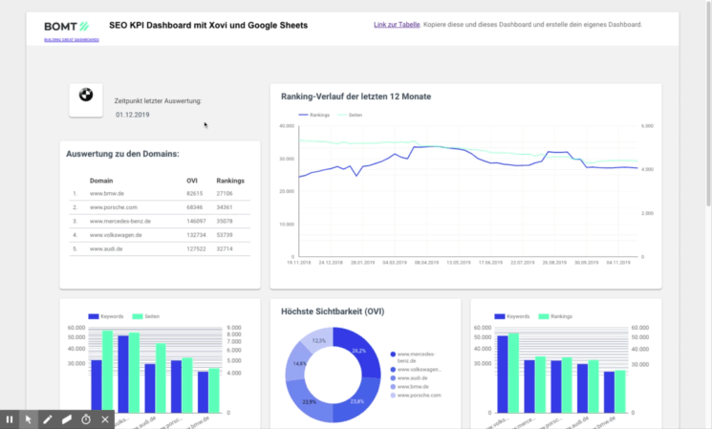Toggle Rankings legend in right bar chart
Screen dimensions: 712x429
[x=555, y=316]
